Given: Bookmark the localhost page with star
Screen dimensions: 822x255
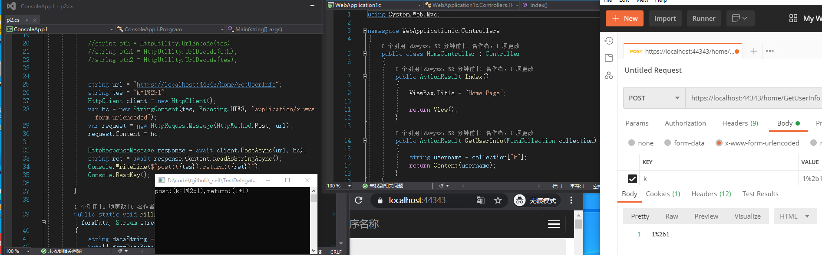Looking at the screenshot, I should click(x=498, y=200).
